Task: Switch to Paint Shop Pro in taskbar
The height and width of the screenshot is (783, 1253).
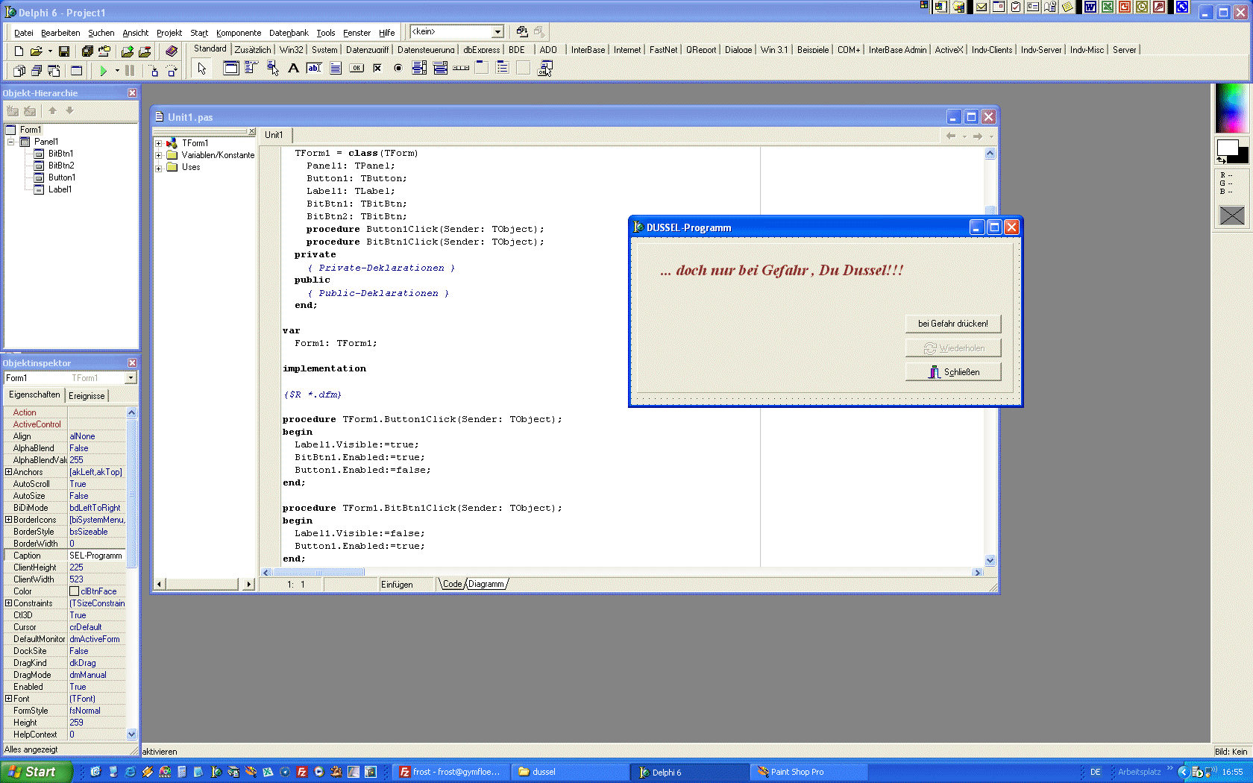Action: point(809,772)
